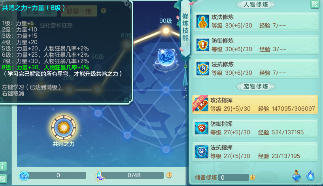Select the 防御指挥 pet training row
The image size is (323, 186).
tap(255, 128)
